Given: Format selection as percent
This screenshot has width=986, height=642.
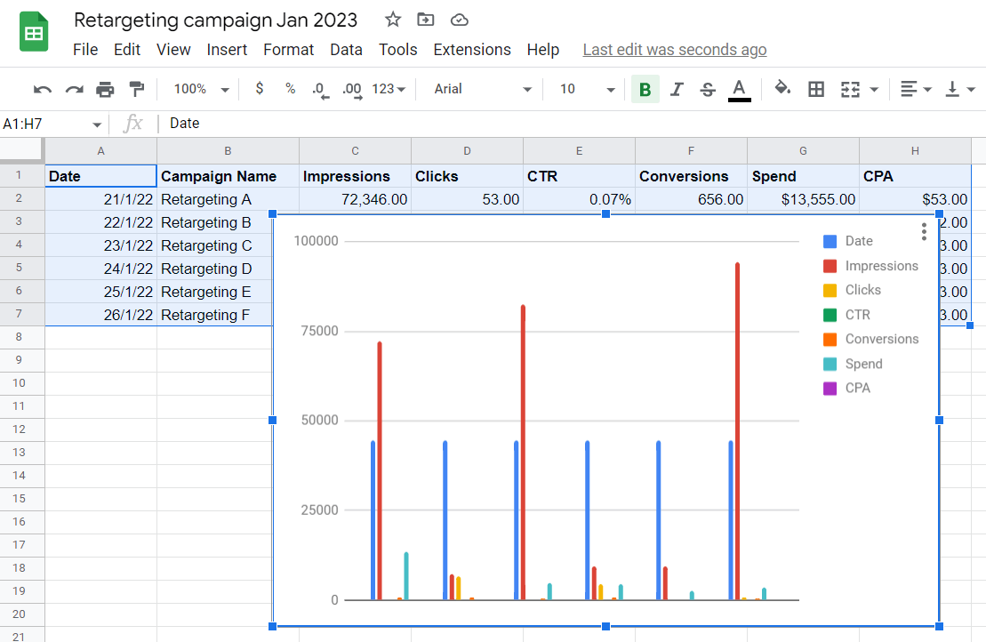Looking at the screenshot, I should pos(291,89).
